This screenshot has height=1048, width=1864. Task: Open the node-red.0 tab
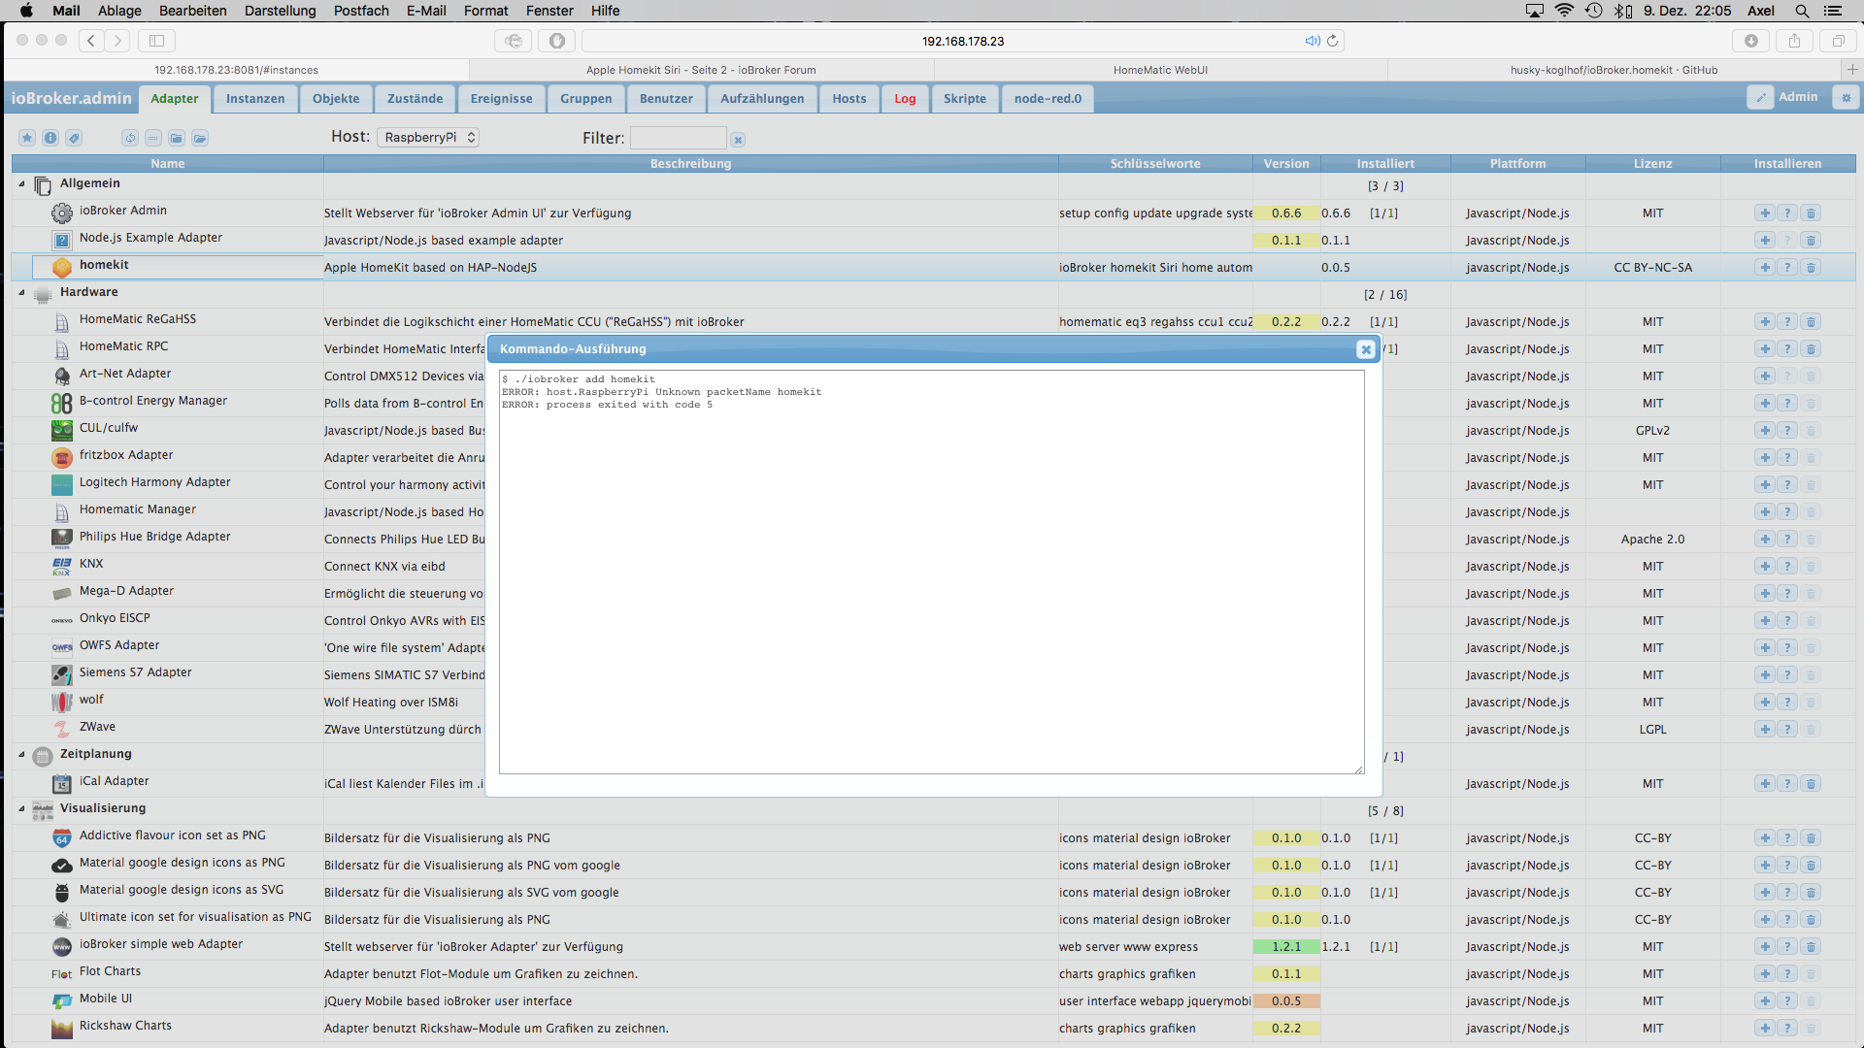coord(1048,99)
